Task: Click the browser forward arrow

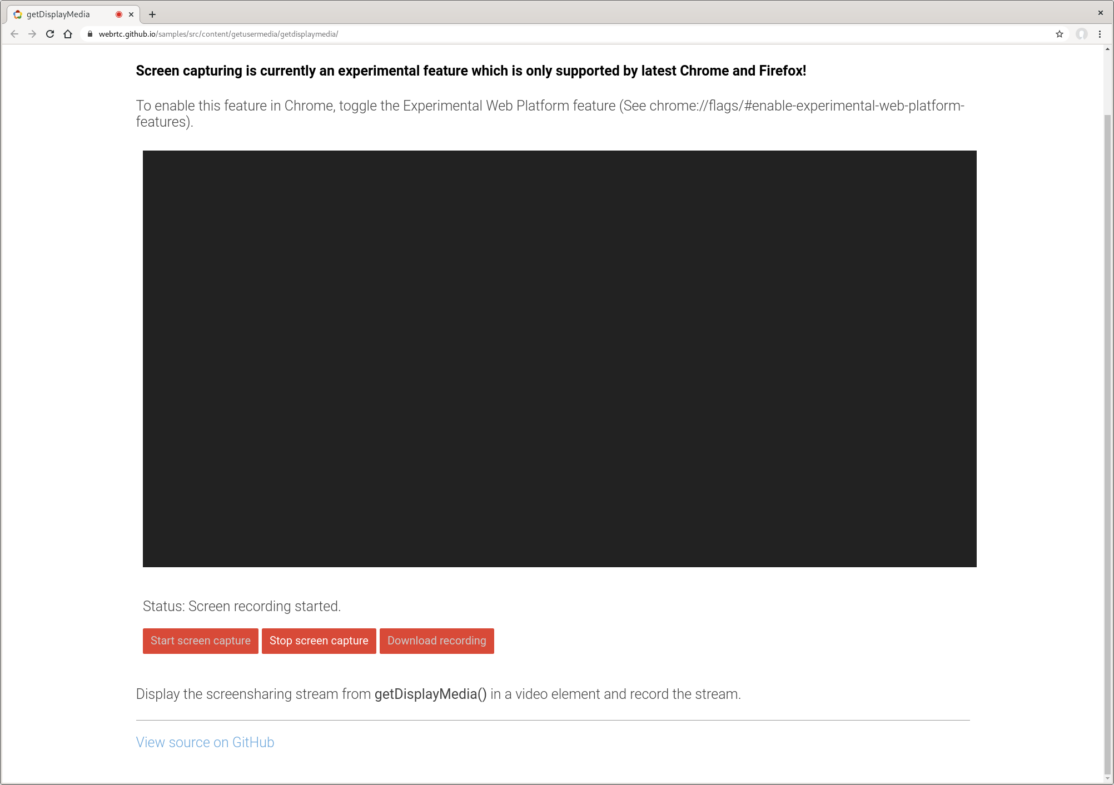Action: (32, 34)
